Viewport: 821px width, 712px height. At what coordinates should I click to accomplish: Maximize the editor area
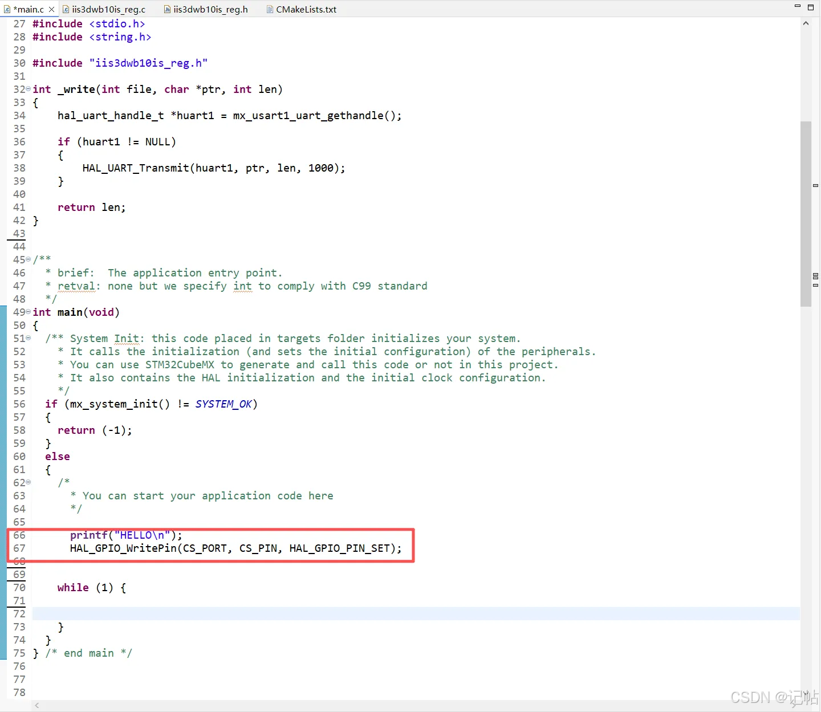(811, 7)
